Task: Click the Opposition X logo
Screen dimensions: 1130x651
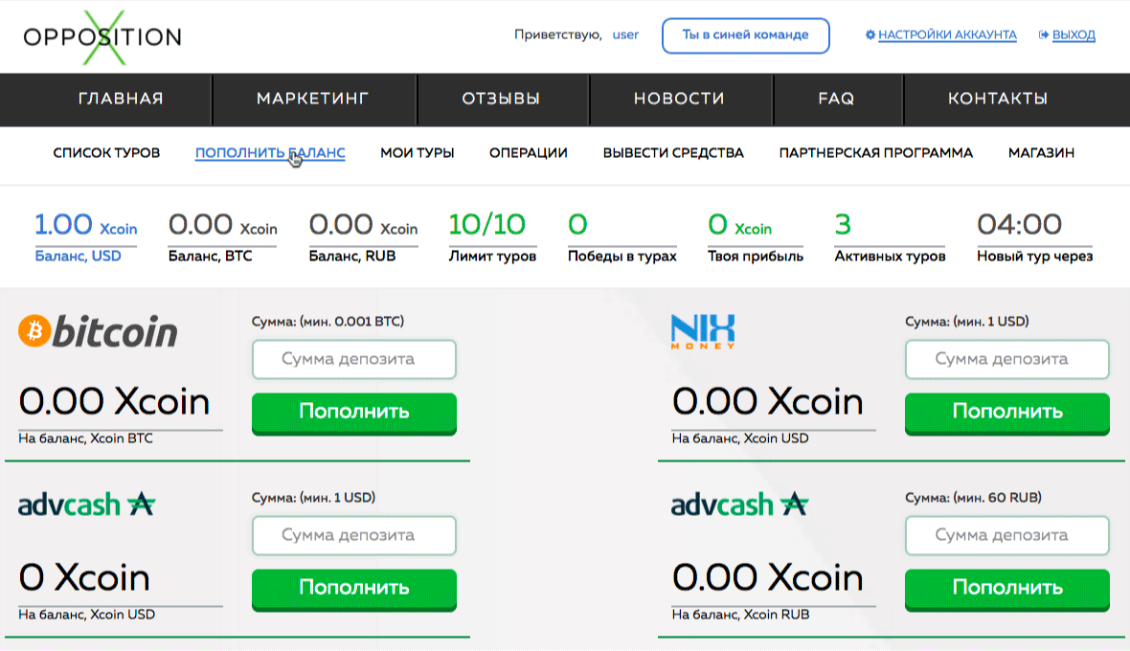Action: point(102,37)
